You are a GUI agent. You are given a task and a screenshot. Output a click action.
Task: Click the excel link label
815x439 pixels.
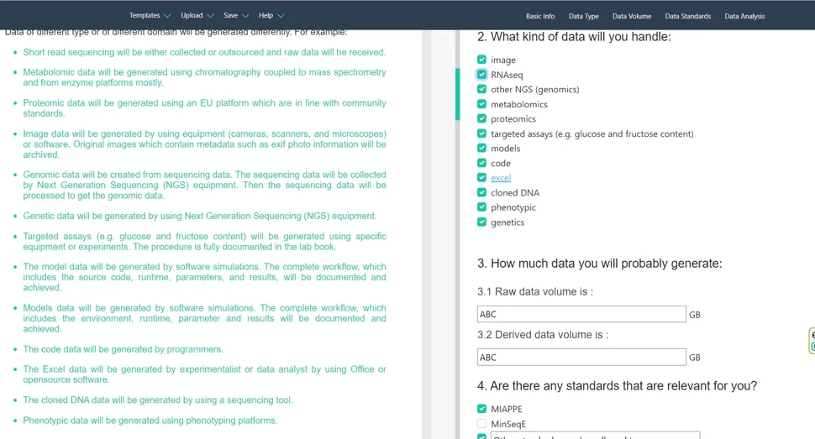pos(501,178)
